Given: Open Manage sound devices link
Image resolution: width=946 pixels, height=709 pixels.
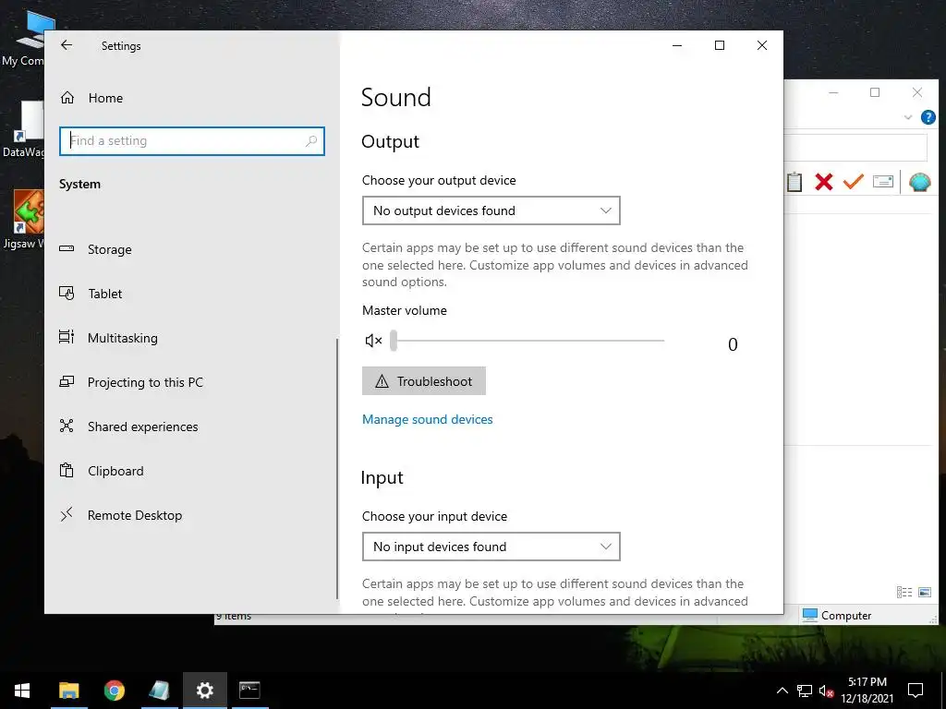Looking at the screenshot, I should tap(427, 420).
